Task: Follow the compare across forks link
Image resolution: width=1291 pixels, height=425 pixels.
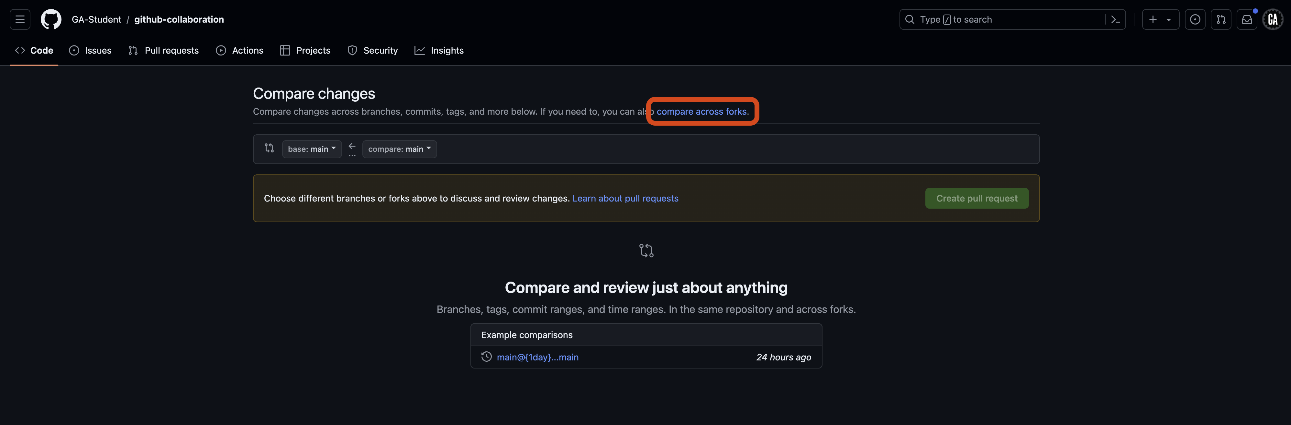Action: [701, 111]
